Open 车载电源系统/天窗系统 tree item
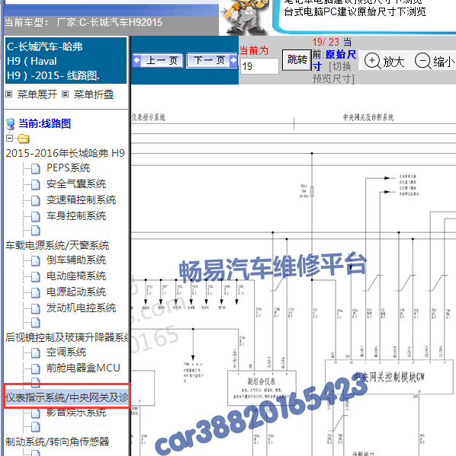 57,245
